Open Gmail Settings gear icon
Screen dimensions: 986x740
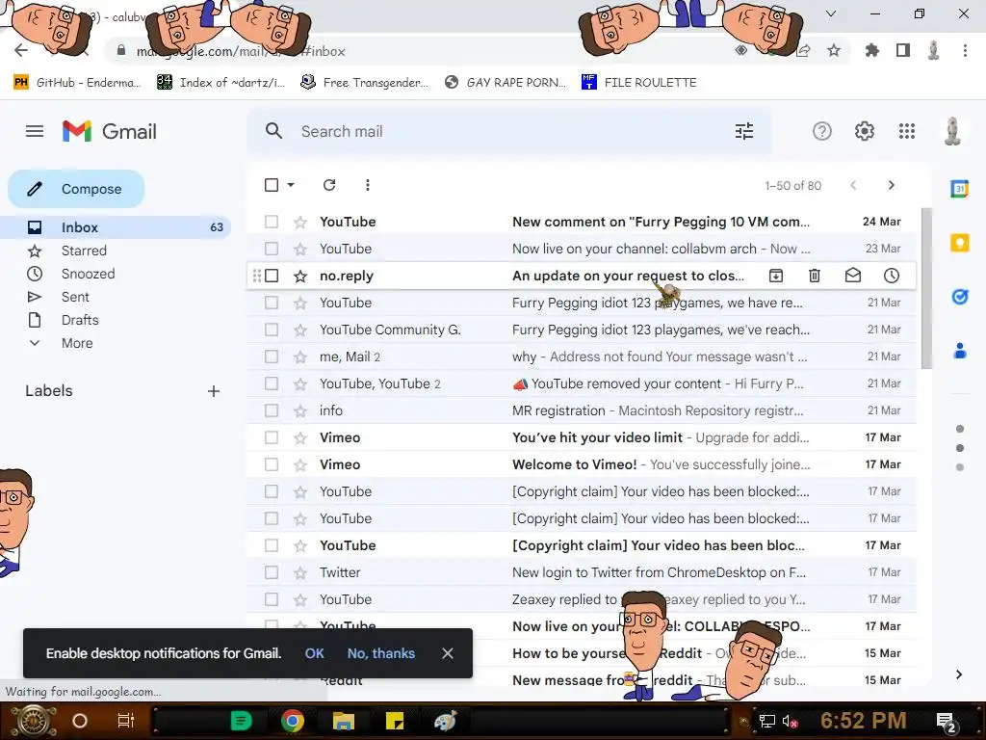864,131
